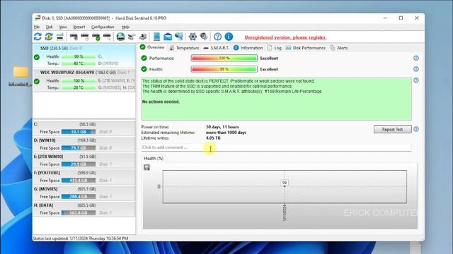Click the gray gear toolbar icon
This screenshot has width=453, height=254.
(204, 36)
